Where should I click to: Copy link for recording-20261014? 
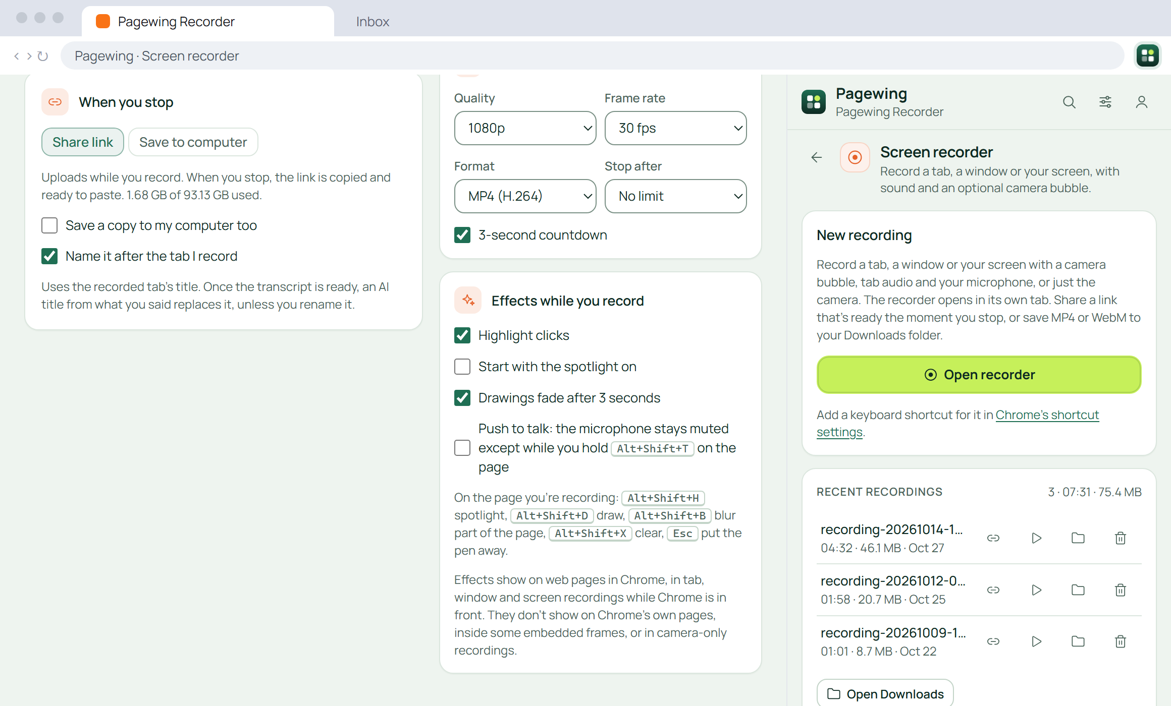[x=993, y=538]
